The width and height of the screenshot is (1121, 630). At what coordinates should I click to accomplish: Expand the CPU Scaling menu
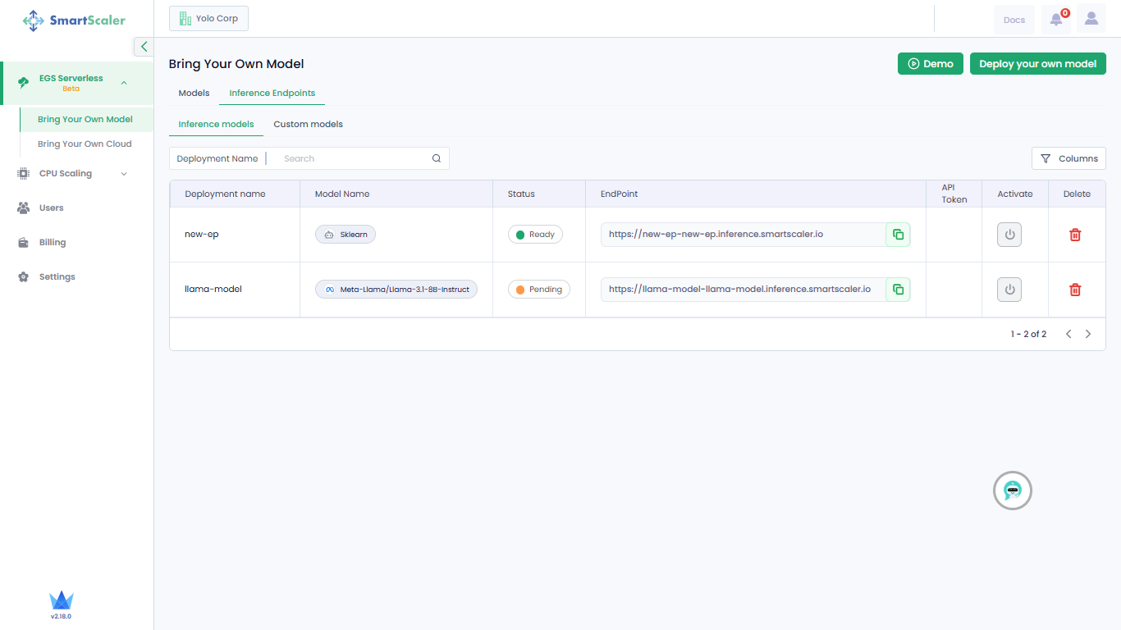[124, 174]
